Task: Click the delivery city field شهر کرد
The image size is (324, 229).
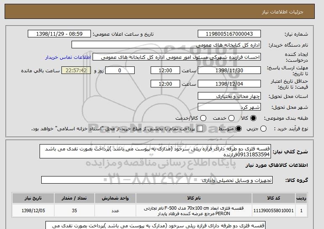Action: [x=229, y=107]
